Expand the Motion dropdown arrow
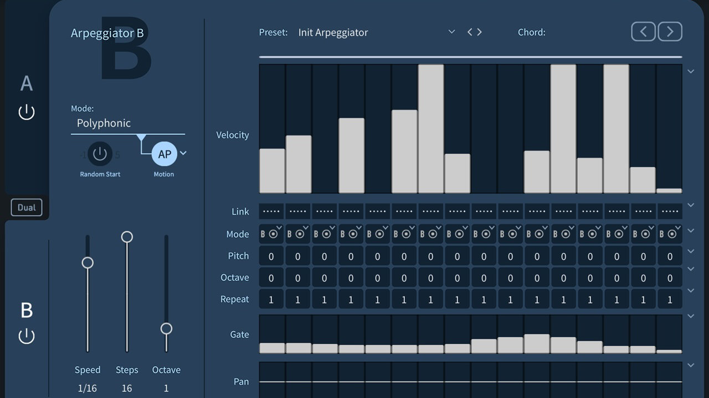Image resolution: width=709 pixels, height=398 pixels. (x=183, y=153)
